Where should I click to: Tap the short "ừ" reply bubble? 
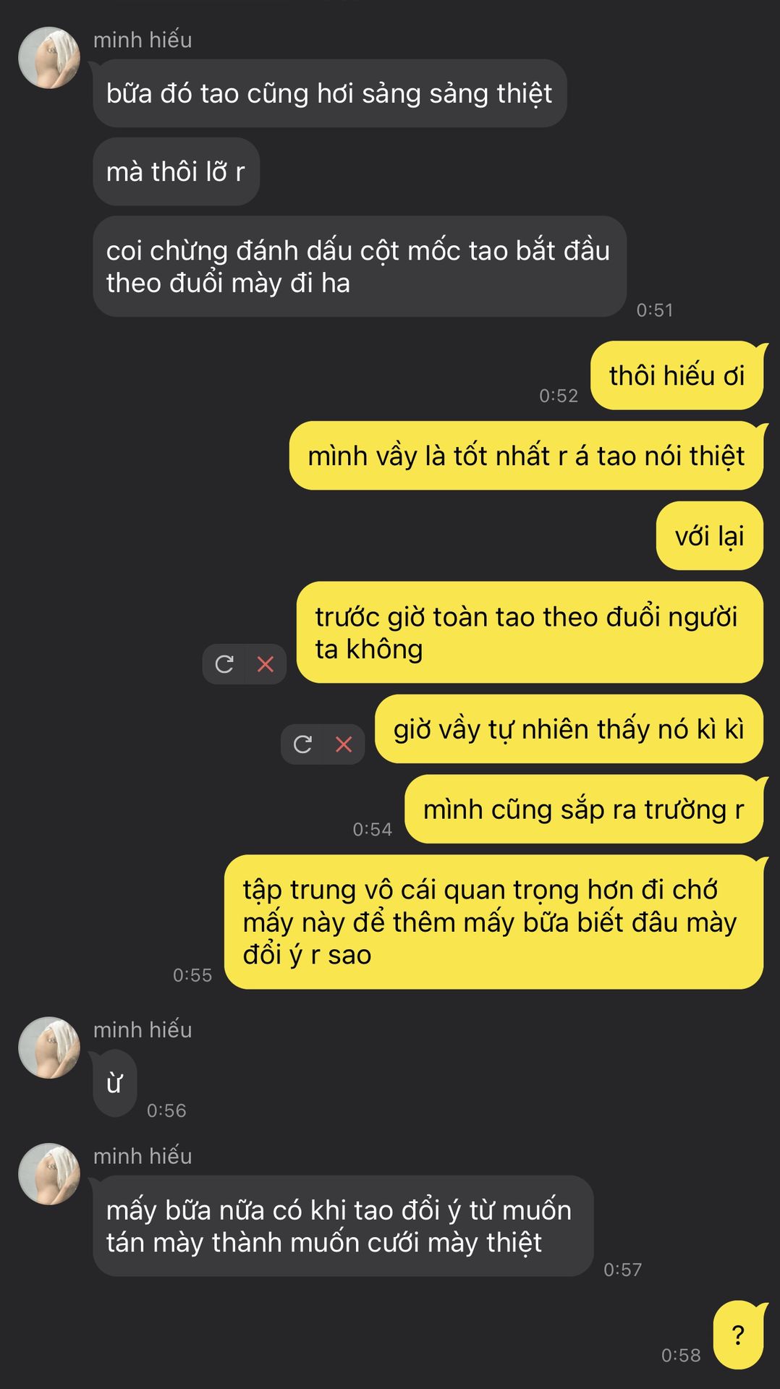pyautogui.click(x=115, y=1084)
